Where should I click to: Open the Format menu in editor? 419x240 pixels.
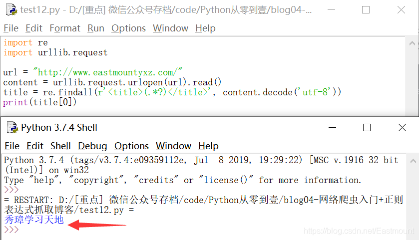click(65, 28)
